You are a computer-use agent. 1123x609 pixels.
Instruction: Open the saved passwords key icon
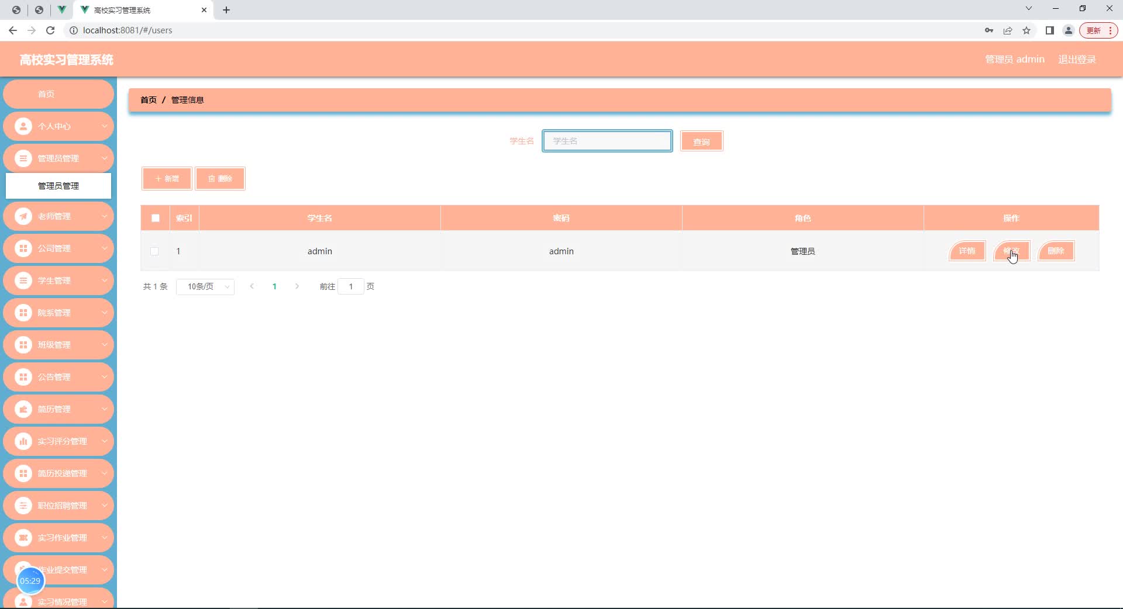[x=989, y=30]
